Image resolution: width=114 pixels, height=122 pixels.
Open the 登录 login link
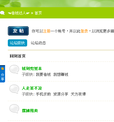pyautogui.click(x=84, y=31)
